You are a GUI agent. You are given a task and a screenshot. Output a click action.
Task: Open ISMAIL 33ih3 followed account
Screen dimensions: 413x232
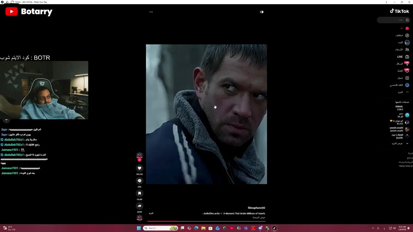click(x=399, y=108)
